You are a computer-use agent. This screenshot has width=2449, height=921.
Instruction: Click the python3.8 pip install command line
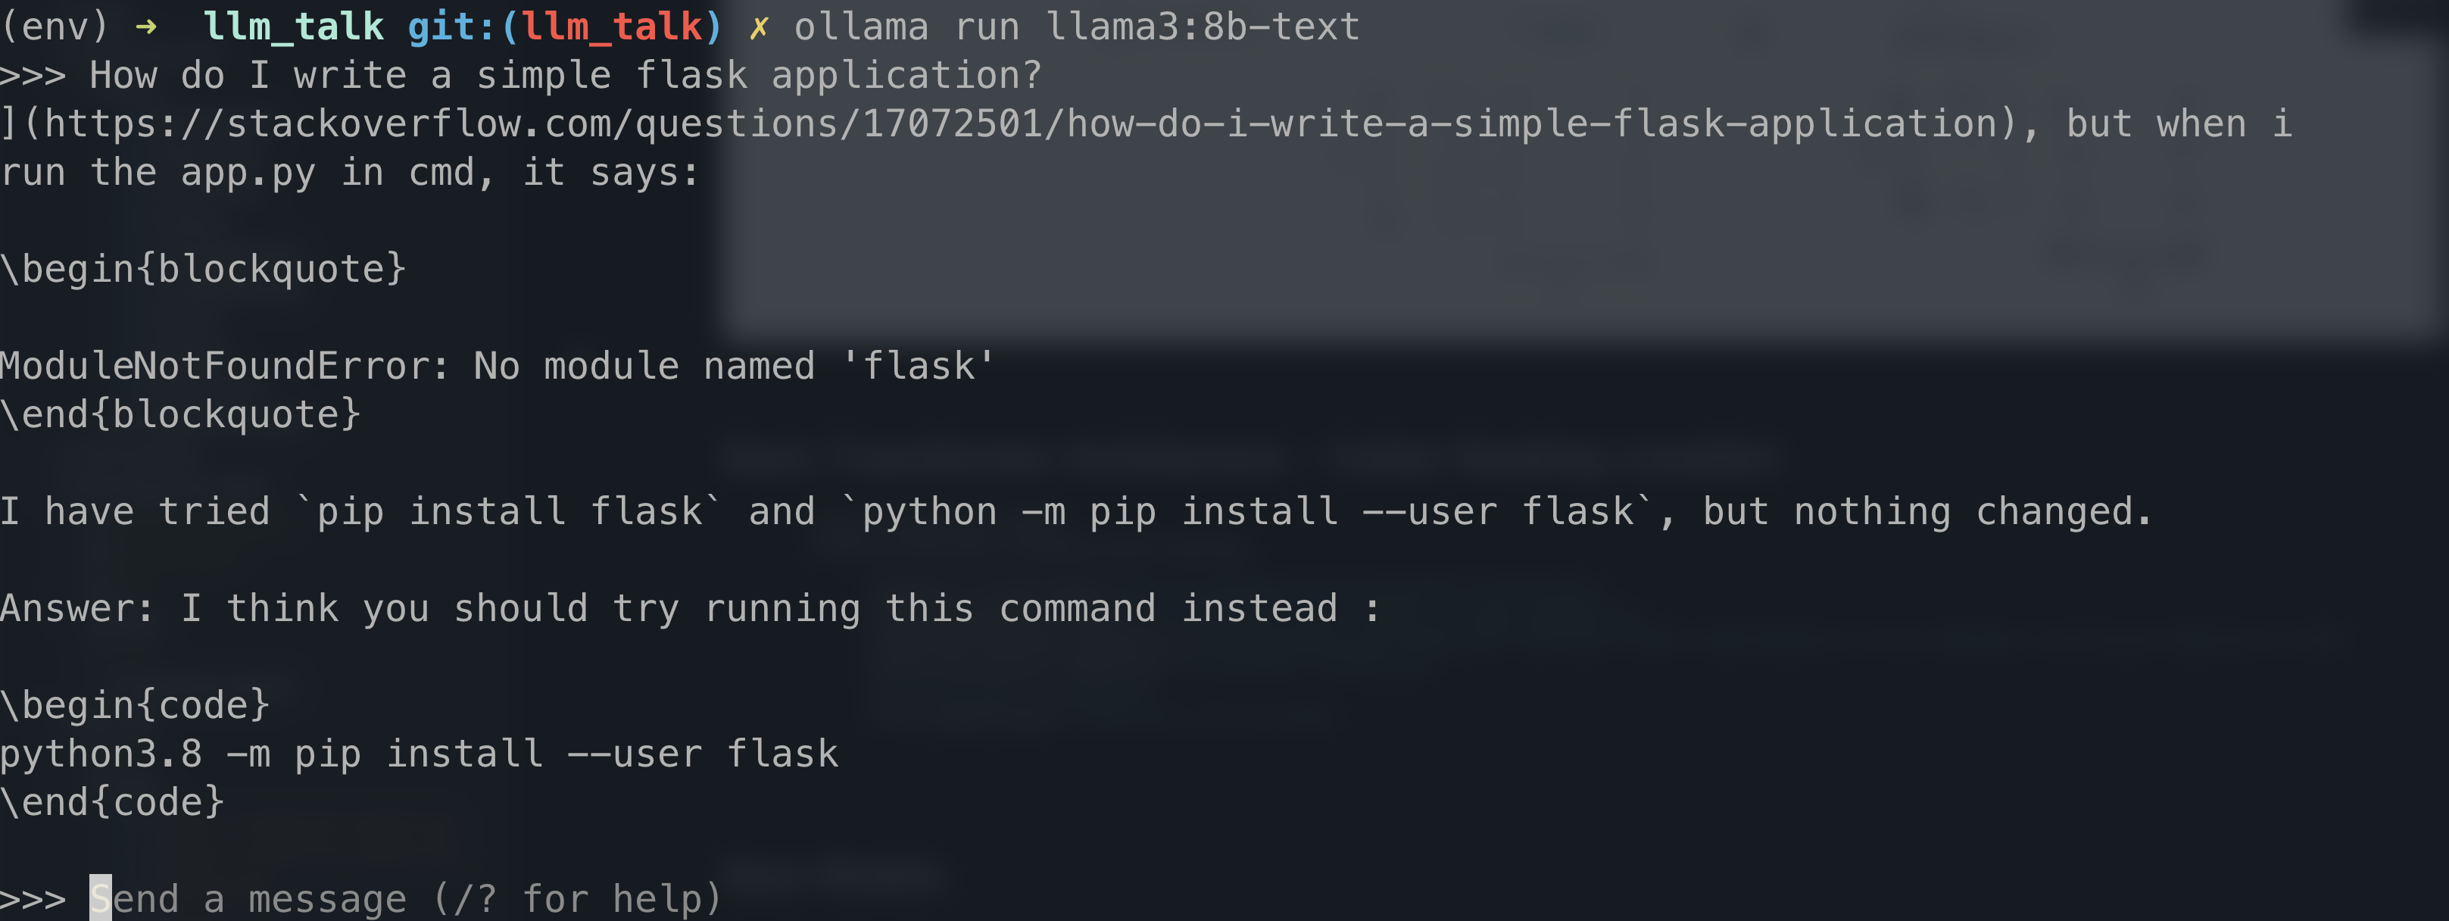pyautogui.click(x=420, y=754)
